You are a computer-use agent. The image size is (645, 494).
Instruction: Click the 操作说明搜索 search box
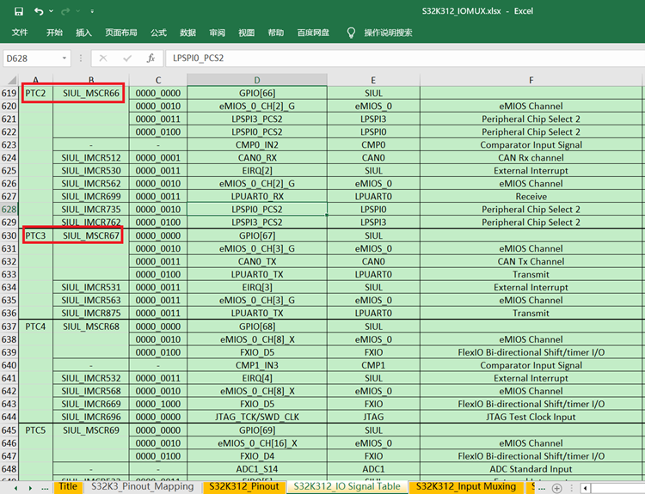pos(388,33)
